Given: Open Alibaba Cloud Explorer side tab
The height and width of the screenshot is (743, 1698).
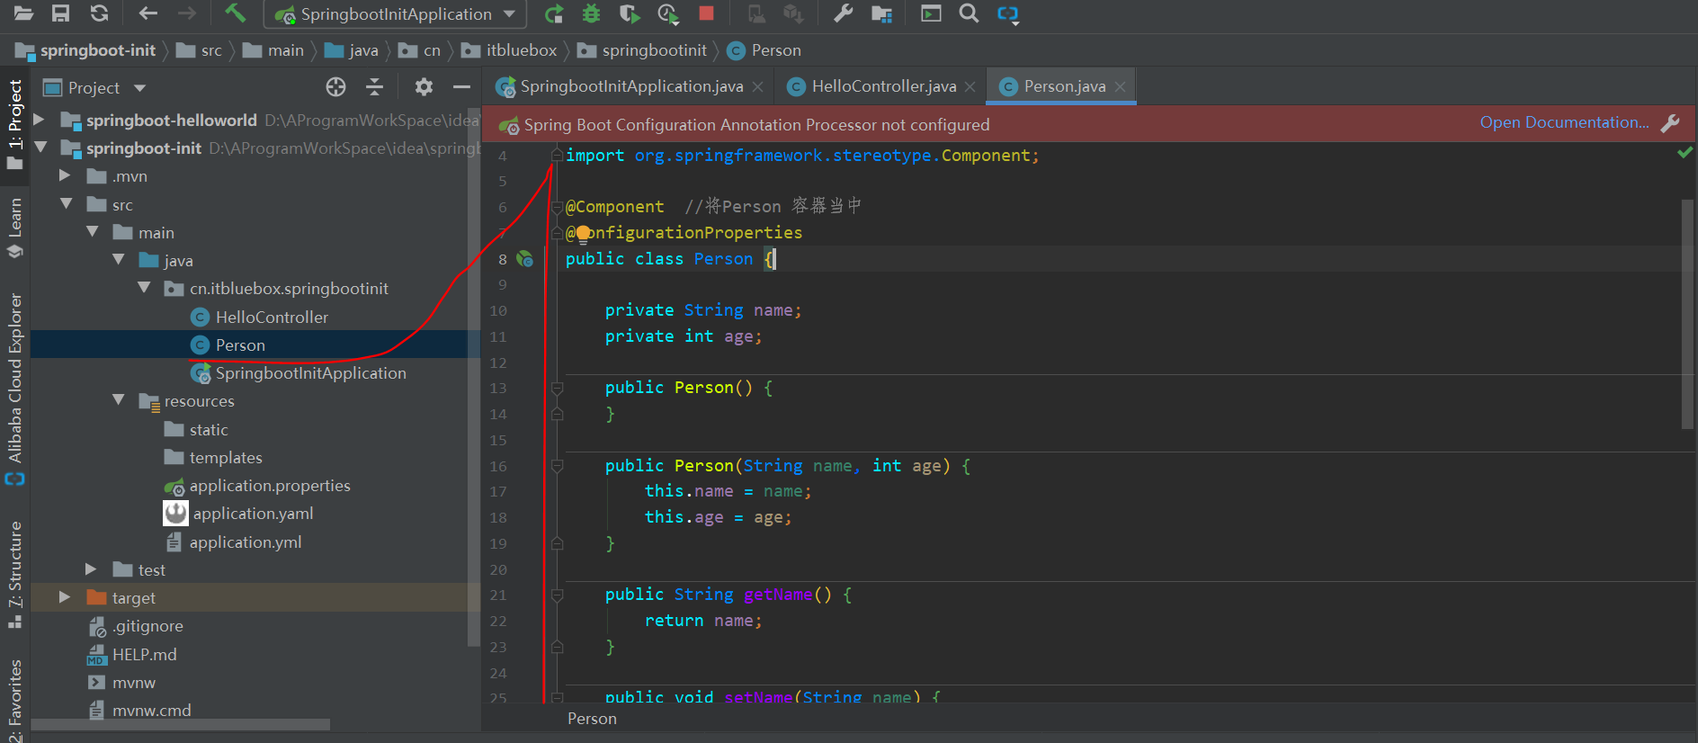Looking at the screenshot, I should [x=14, y=388].
